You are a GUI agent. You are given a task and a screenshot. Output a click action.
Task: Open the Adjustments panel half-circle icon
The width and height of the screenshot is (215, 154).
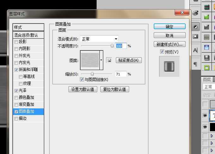pyautogui.click(x=195, y=27)
